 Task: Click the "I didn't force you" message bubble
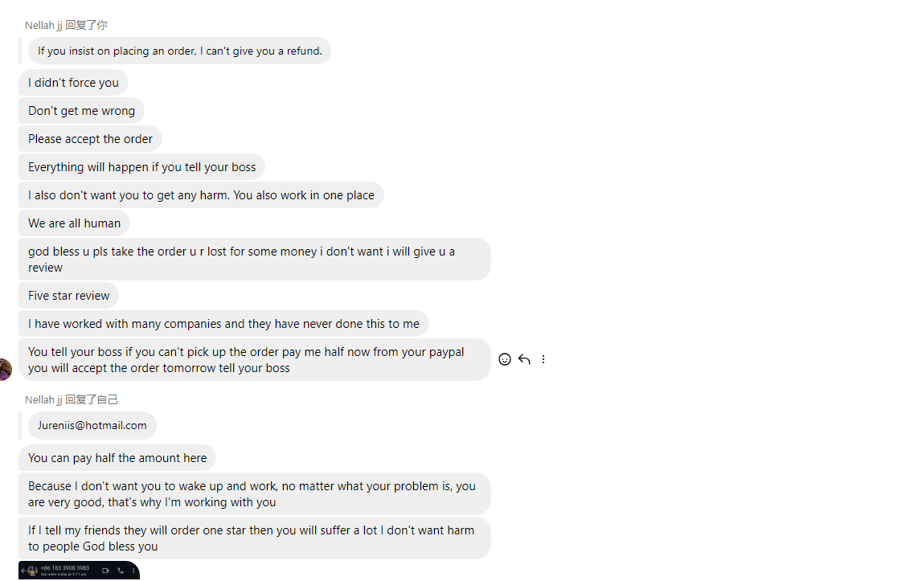[73, 83]
